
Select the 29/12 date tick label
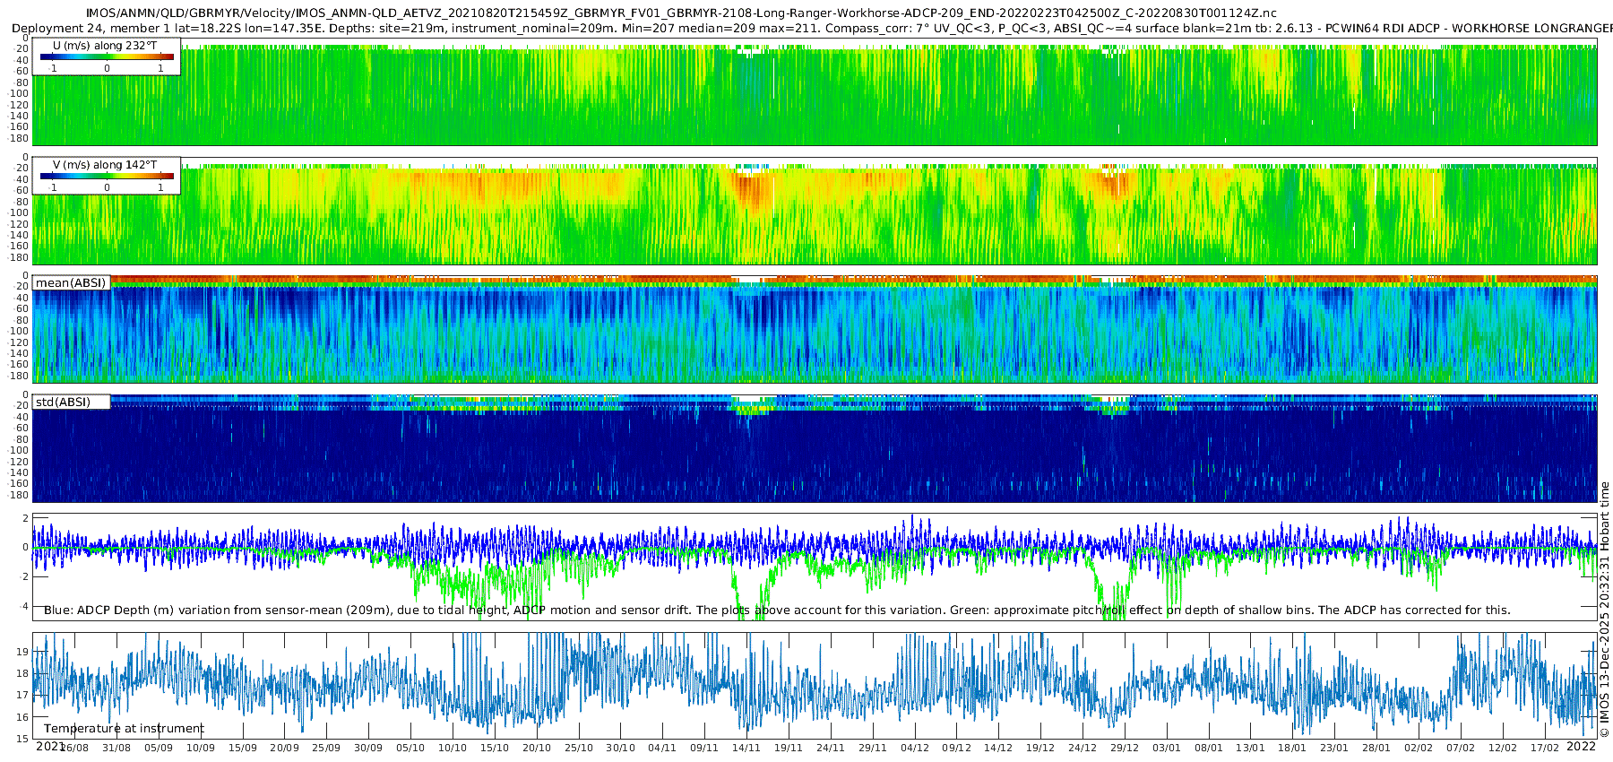[1125, 749]
